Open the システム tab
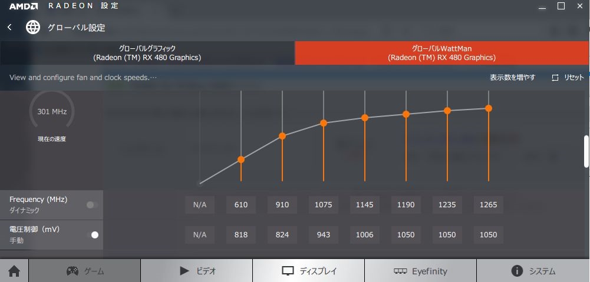The image size is (590, 282). pyautogui.click(x=533, y=271)
